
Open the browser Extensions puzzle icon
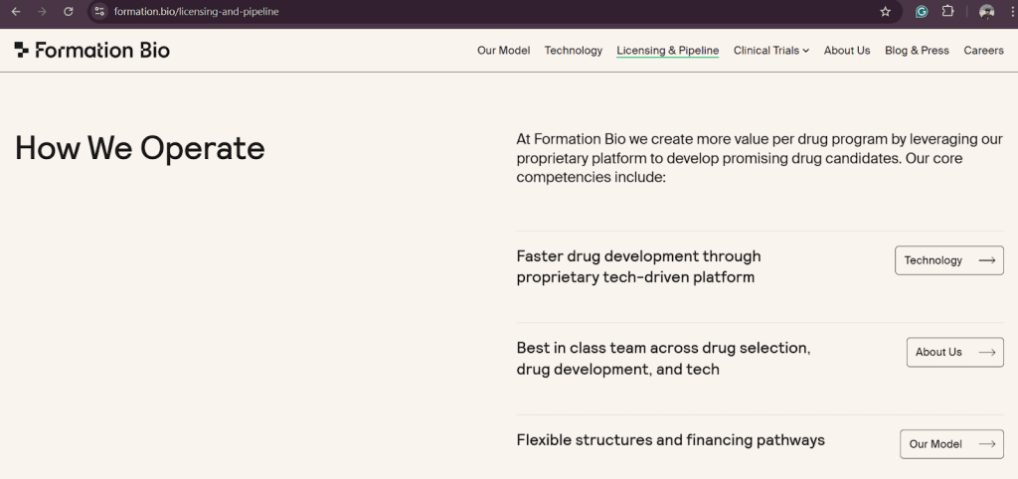[947, 12]
